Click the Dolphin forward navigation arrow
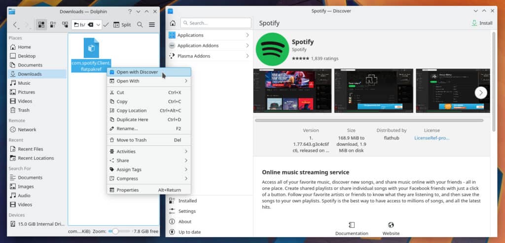505x243 pixels. pos(27,25)
